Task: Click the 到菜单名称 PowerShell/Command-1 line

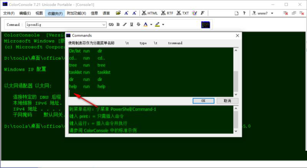Action: click(x=112, y=109)
